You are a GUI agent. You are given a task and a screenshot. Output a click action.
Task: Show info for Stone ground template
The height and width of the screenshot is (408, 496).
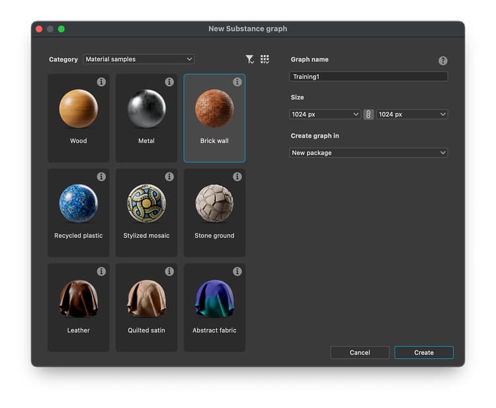237,177
